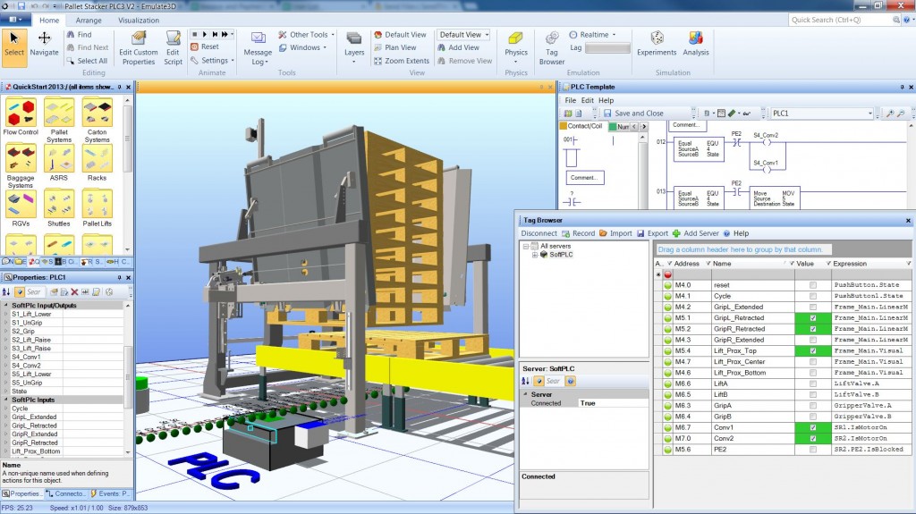Uncheck Conv1 value checkbox
This screenshot has width=916, height=514.
(812, 427)
